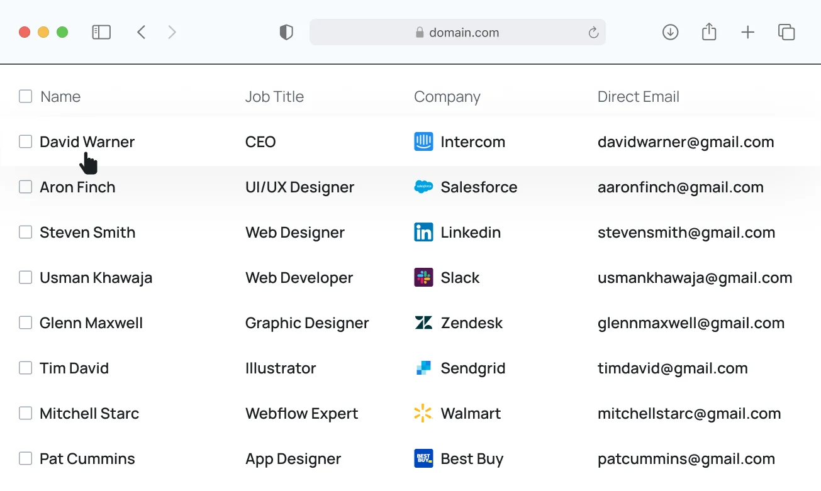Viewport: 821px width, 491px height.
Task: Click the Walmart spark logo
Action: 423,413
